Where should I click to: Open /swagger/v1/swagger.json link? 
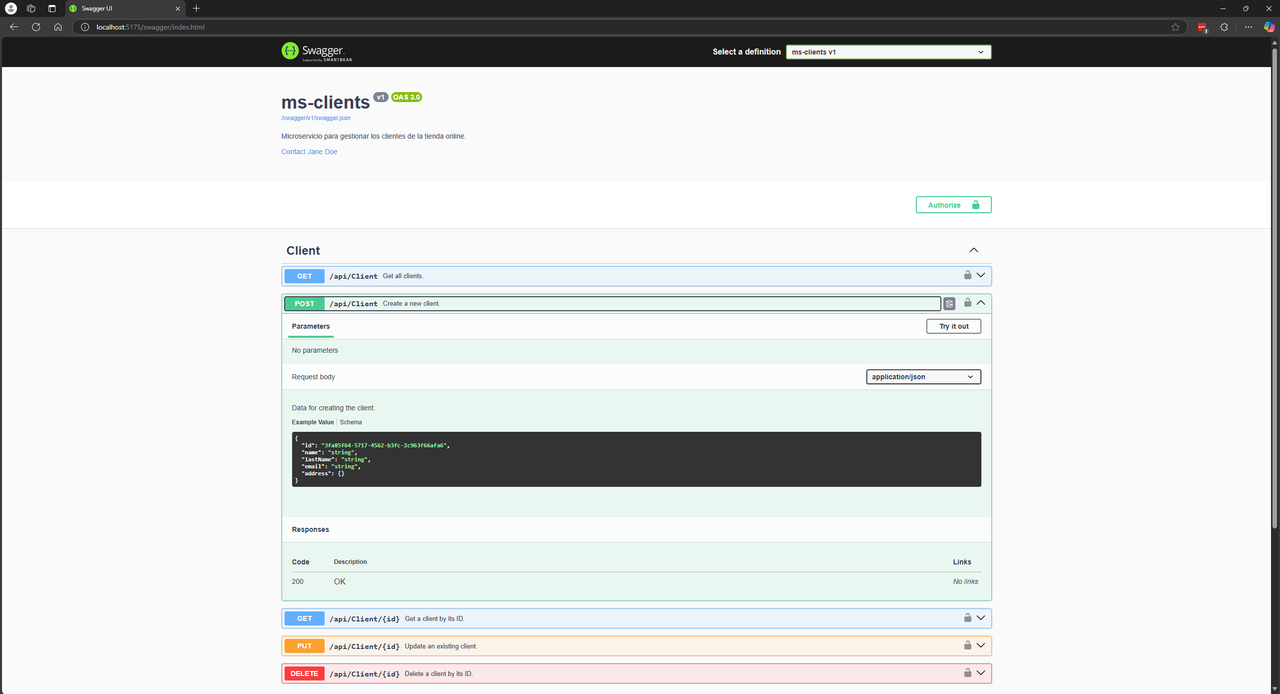pyautogui.click(x=316, y=118)
